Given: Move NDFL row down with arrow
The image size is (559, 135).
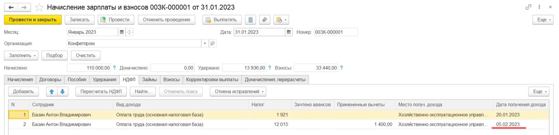Looking at the screenshot, I should [62, 91].
